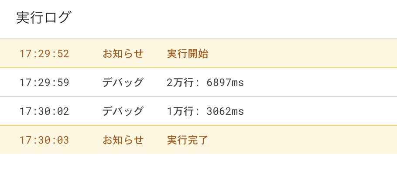Image resolution: width=397 pixels, height=172 pixels.
Task: Click デバッグ label in 2万行 row
Action: pyautogui.click(x=123, y=83)
